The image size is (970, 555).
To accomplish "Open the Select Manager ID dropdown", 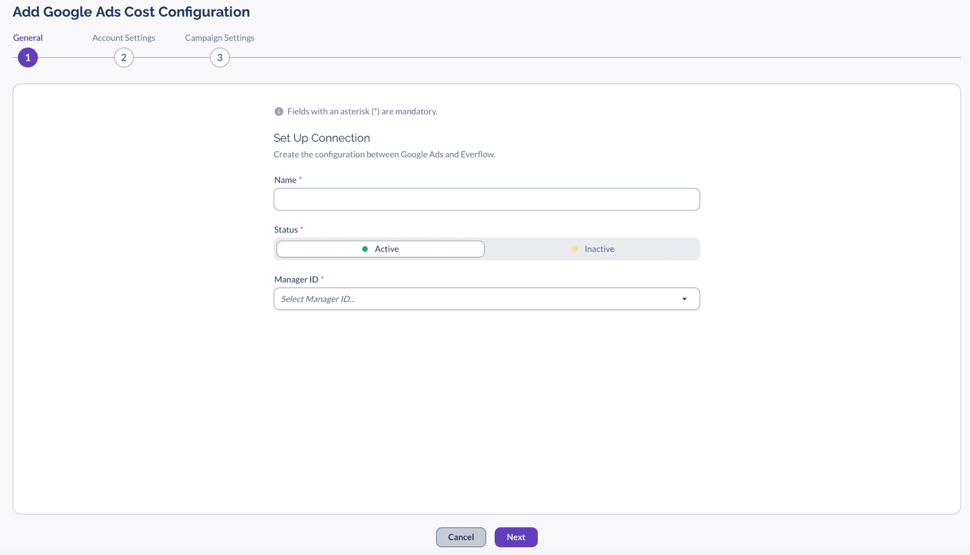I will pos(486,299).
